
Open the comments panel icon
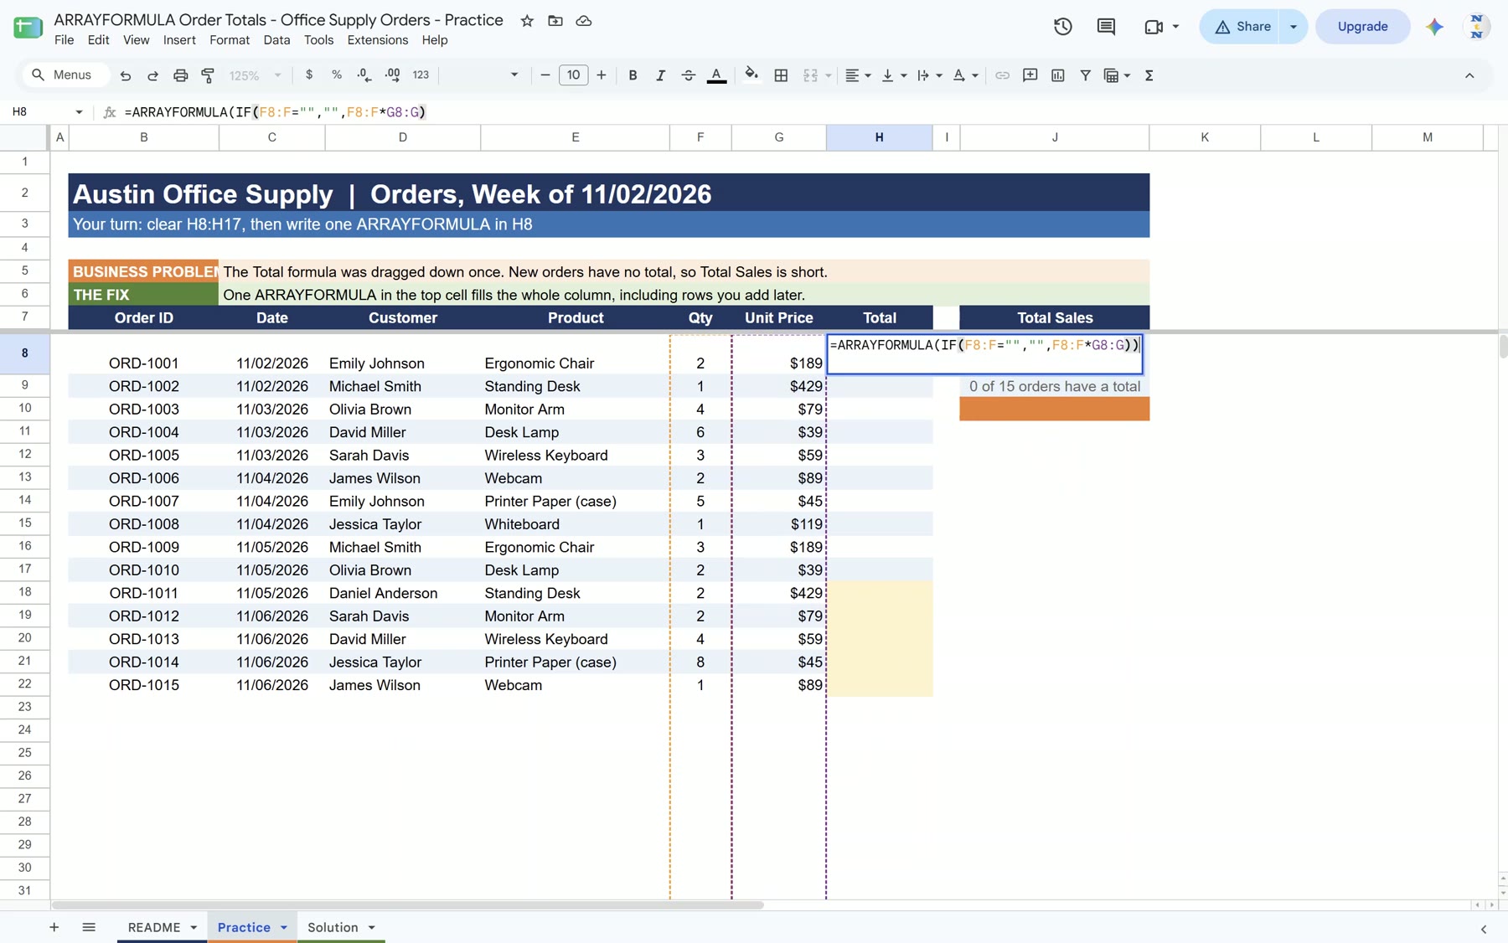click(1106, 27)
